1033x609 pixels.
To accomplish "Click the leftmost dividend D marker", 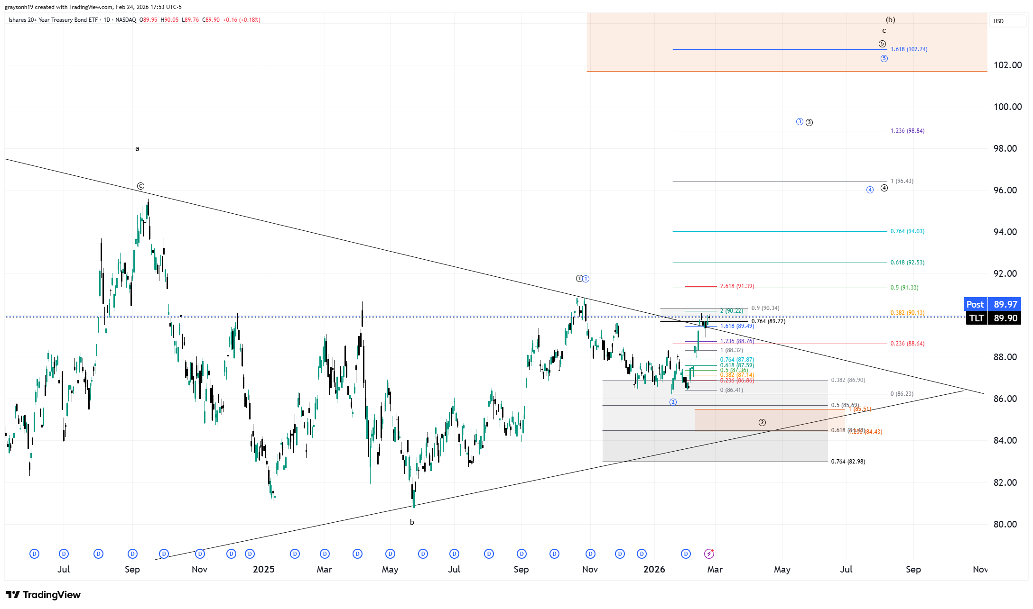I will click(x=34, y=554).
